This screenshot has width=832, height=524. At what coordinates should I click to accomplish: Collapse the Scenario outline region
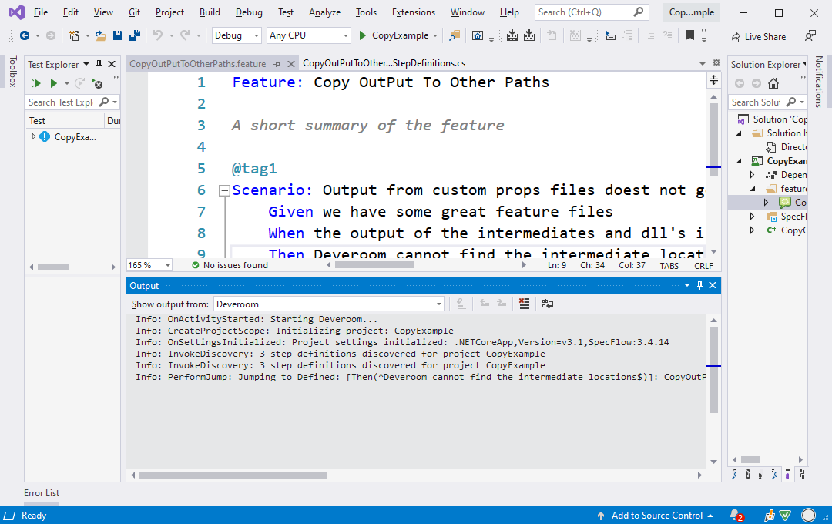[x=224, y=190]
